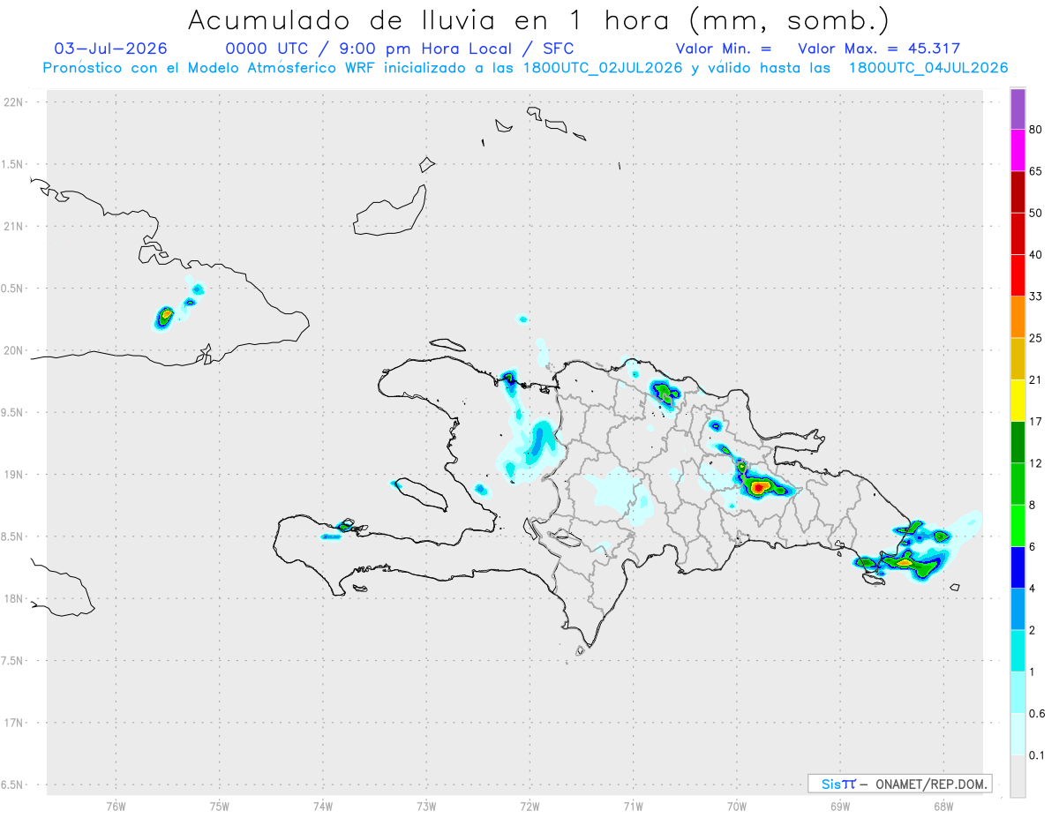Click the '73W' longitude label
The height and width of the screenshot is (818, 1059).
click(426, 807)
